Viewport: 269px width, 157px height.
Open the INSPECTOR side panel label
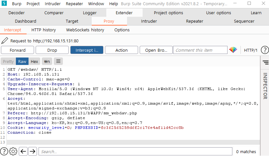coord(265,86)
